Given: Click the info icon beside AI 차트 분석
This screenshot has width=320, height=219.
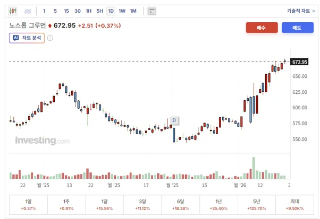Looking at the screenshot, I should click(x=50, y=38).
